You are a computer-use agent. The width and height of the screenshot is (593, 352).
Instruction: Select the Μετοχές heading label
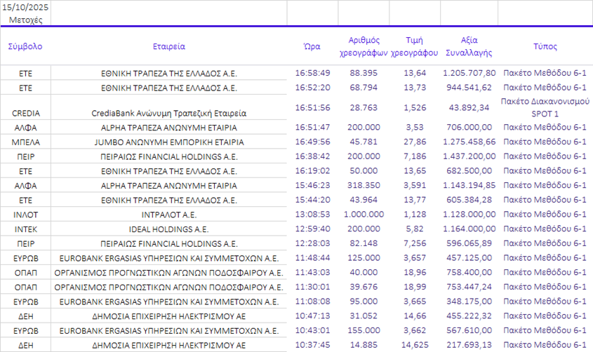pyautogui.click(x=25, y=20)
